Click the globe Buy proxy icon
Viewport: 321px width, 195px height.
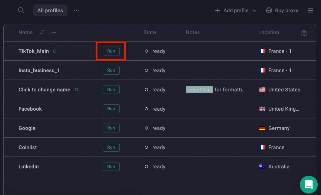coord(269,10)
